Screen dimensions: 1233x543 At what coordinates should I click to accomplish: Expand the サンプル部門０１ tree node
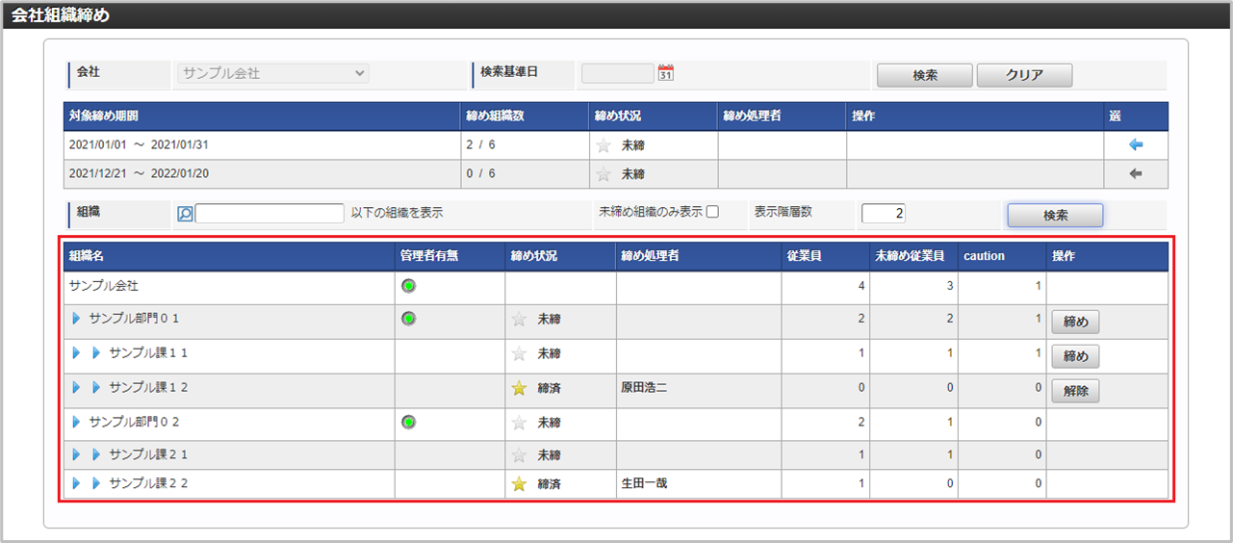click(76, 319)
